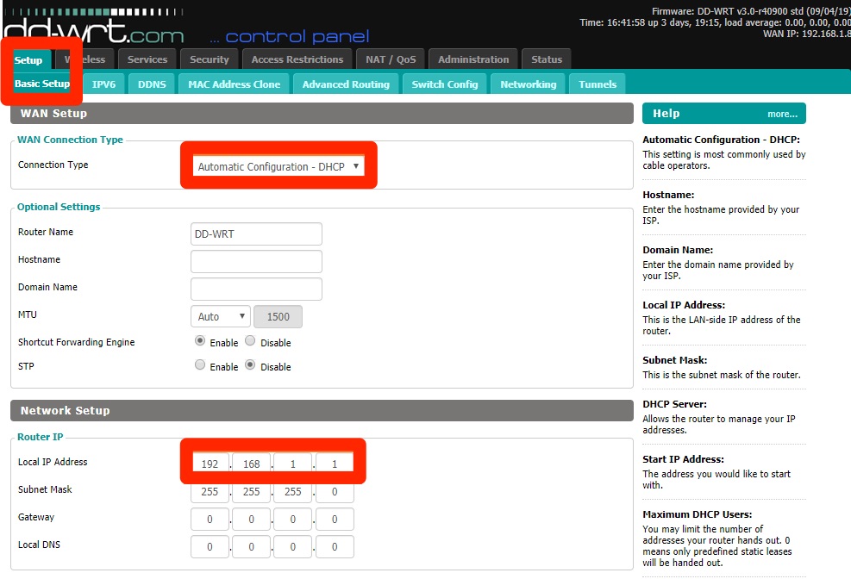This screenshot has height=579, width=851.
Task: Open the MTU Auto dropdown
Action: pyautogui.click(x=221, y=316)
